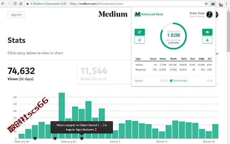Viewport: 230px width, 144px height.
Task: Click the browser back arrow
Action: [3, 4]
